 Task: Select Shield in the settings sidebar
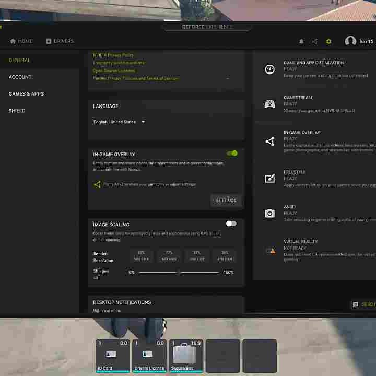(17, 111)
